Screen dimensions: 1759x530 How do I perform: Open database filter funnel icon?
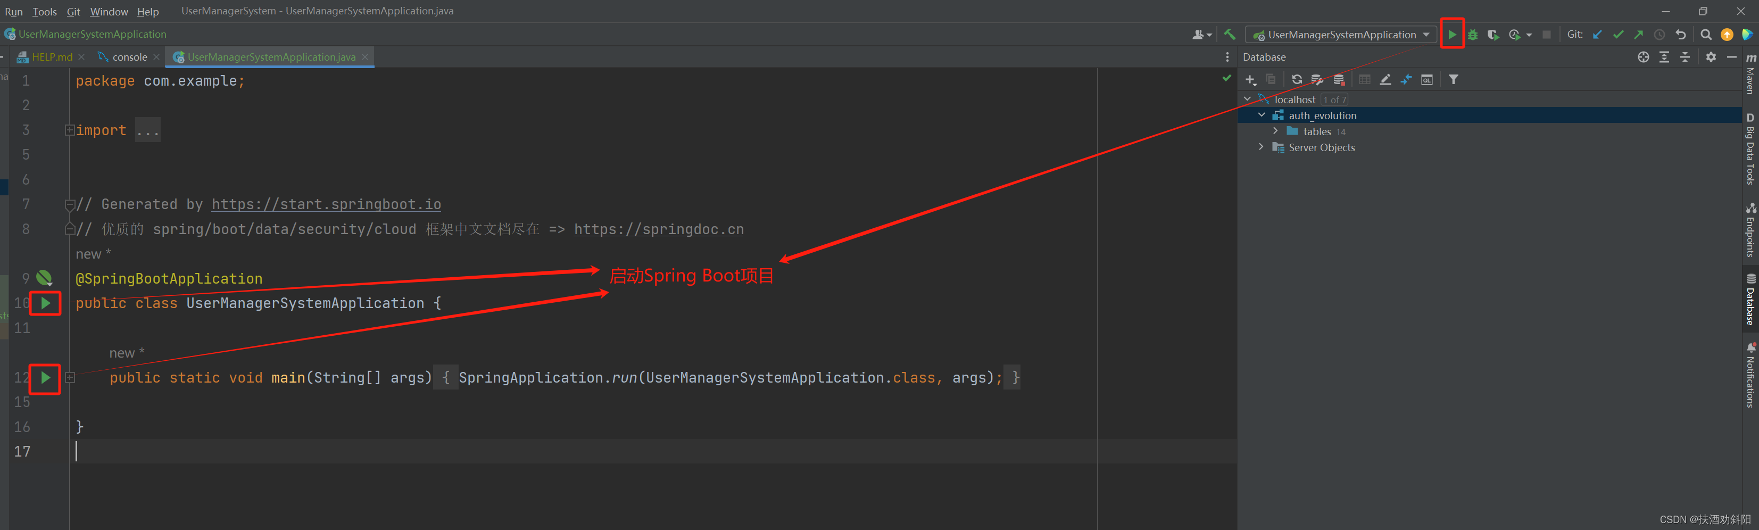click(1454, 80)
